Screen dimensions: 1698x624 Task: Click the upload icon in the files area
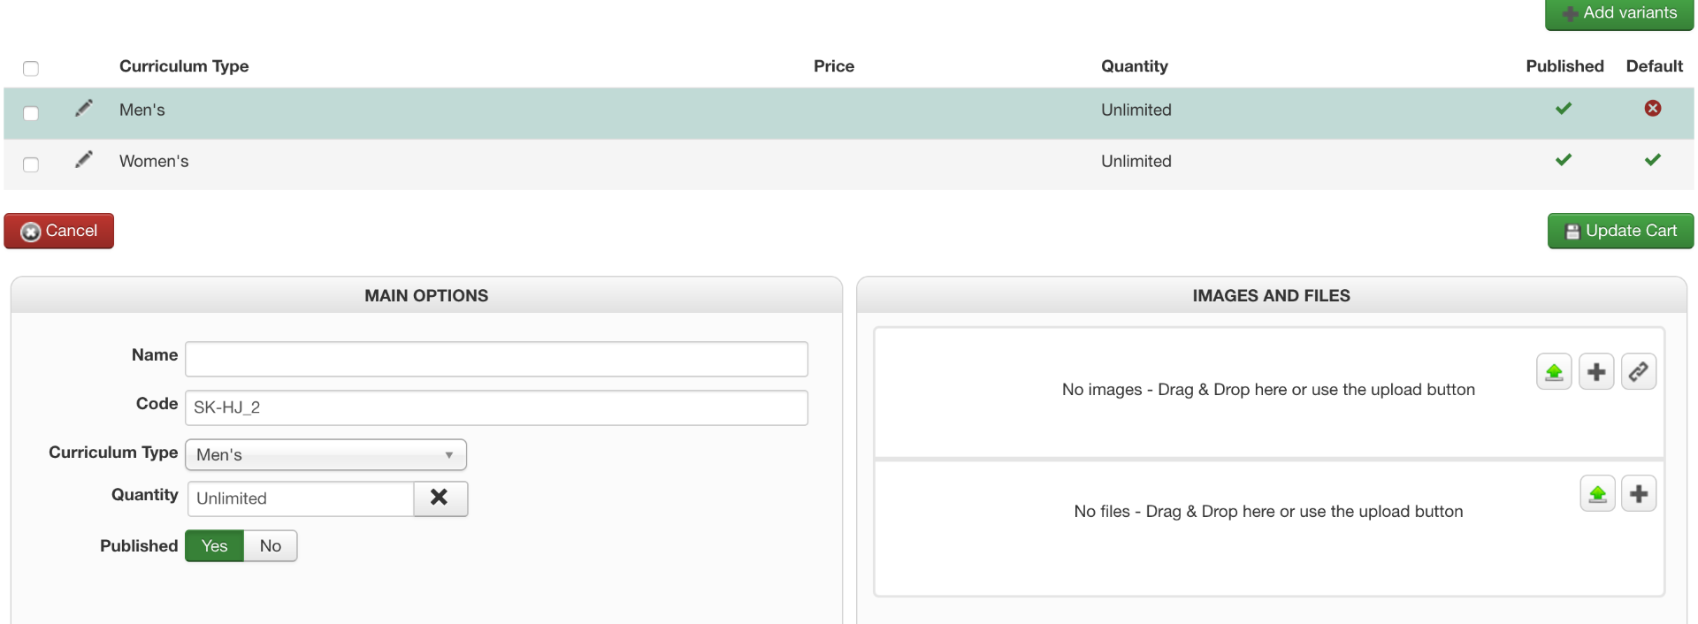1597,494
